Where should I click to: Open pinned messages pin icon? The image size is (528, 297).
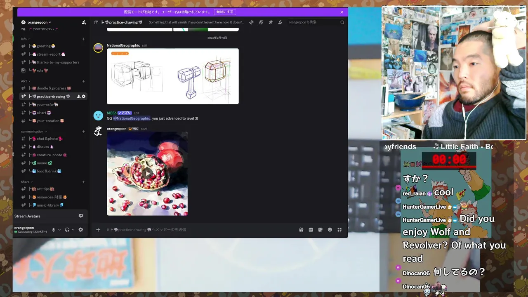pyautogui.click(x=271, y=22)
